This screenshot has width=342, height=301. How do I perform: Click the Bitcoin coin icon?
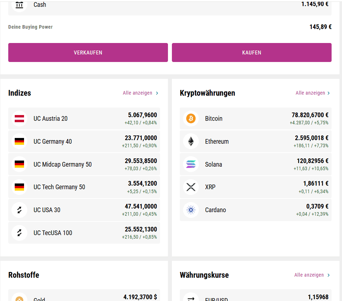pos(191,119)
